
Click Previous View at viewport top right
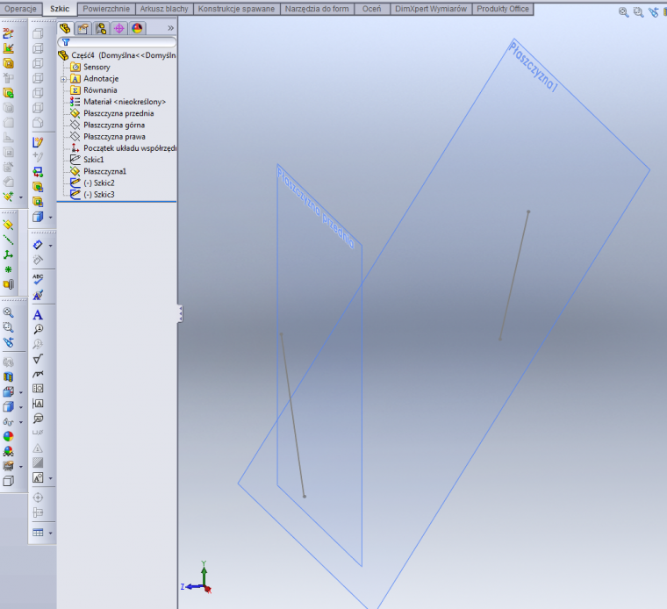pos(654,12)
